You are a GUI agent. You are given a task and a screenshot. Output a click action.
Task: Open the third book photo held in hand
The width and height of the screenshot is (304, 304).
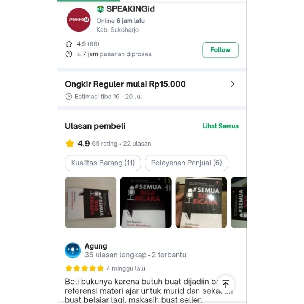[201, 203]
